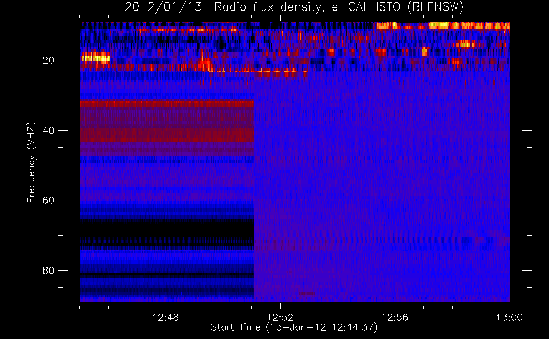The image size is (549, 339).
Task: Click the "Start Time (13-Jan-12 12:44:37)" label
Action: [294, 327]
